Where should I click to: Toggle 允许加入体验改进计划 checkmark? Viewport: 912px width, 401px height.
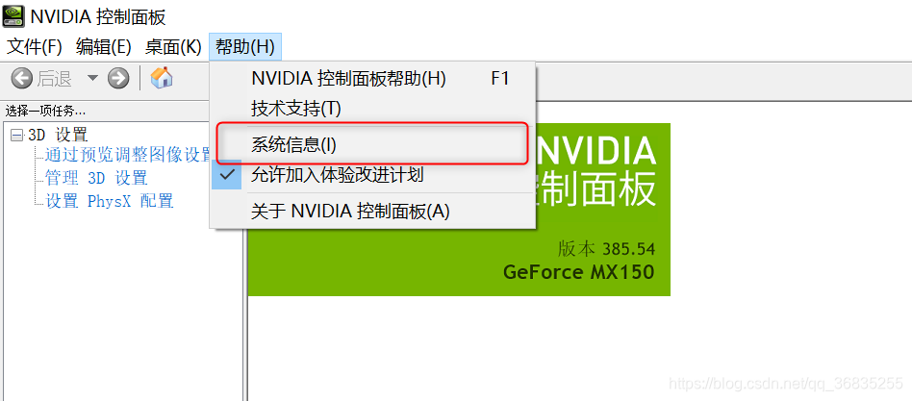[226, 174]
